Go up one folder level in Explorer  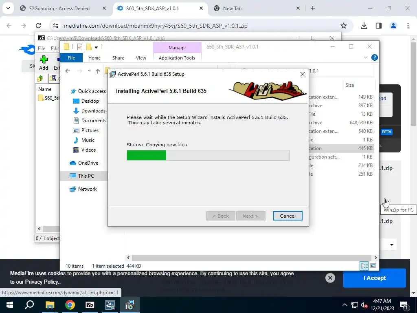[98, 71]
